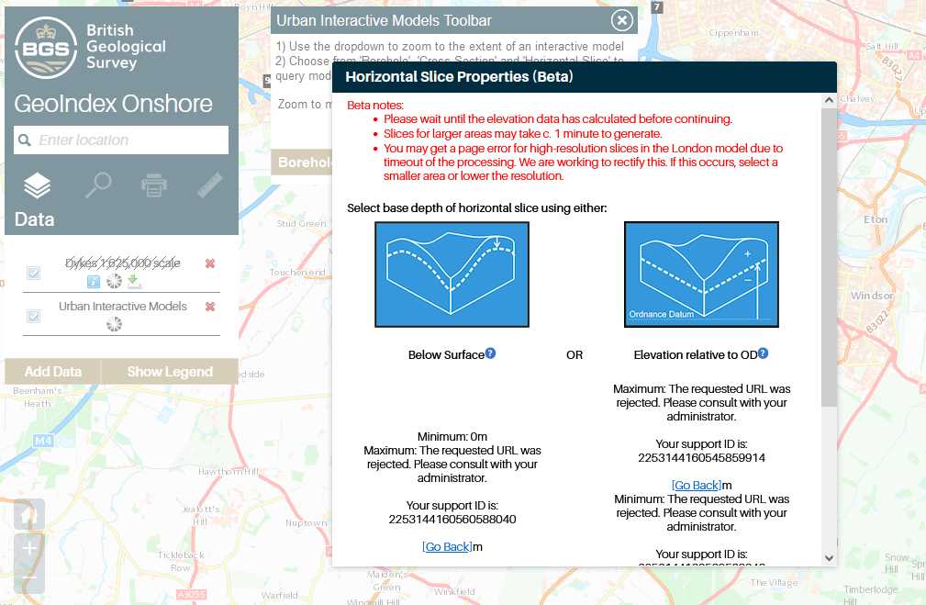Open help for Below Surface option

(x=491, y=353)
